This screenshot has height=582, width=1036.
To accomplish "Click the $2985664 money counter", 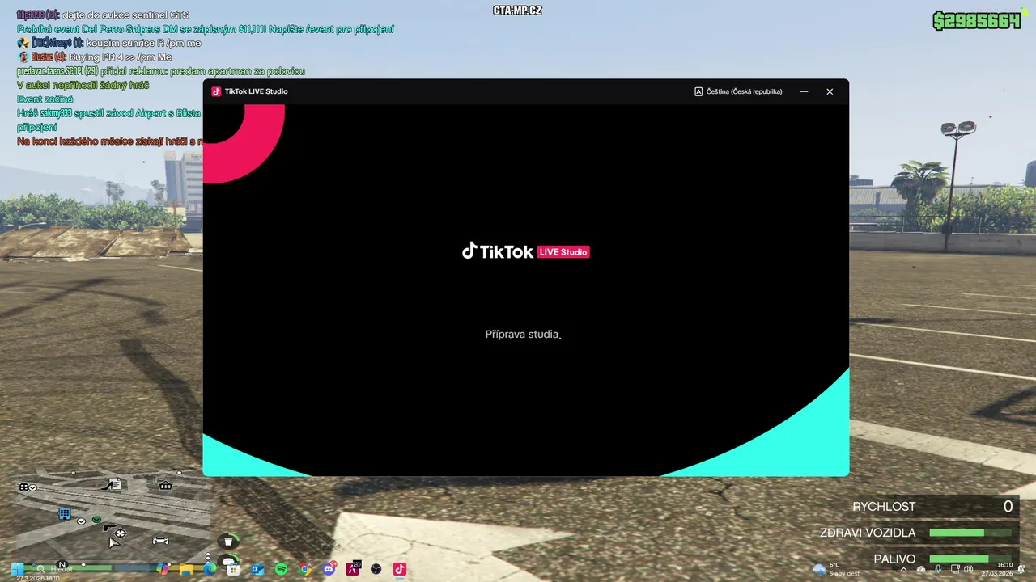I will point(976,21).
